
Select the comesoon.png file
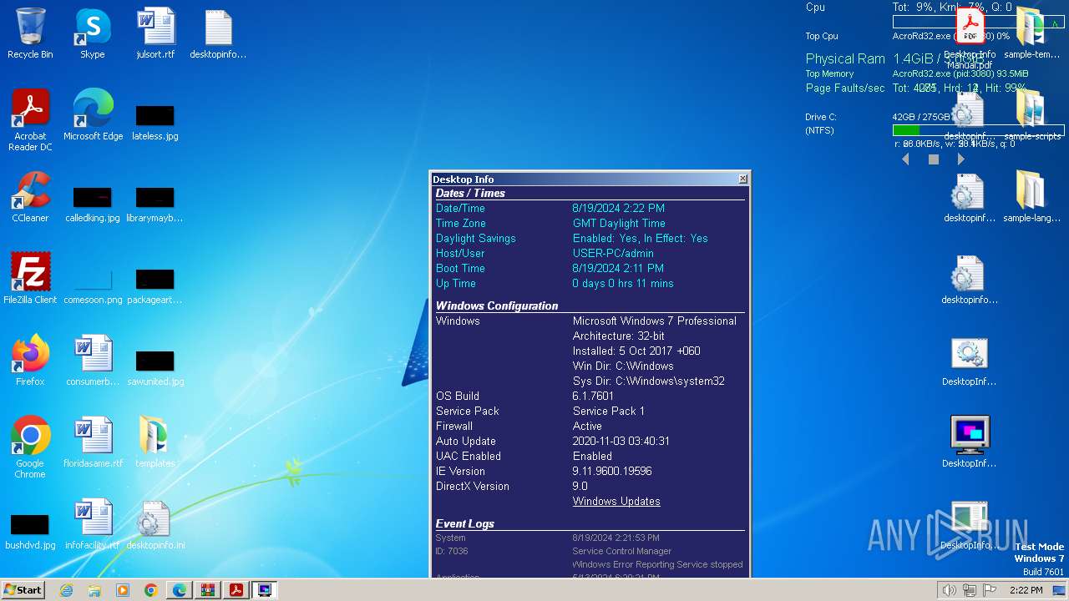coord(93,285)
